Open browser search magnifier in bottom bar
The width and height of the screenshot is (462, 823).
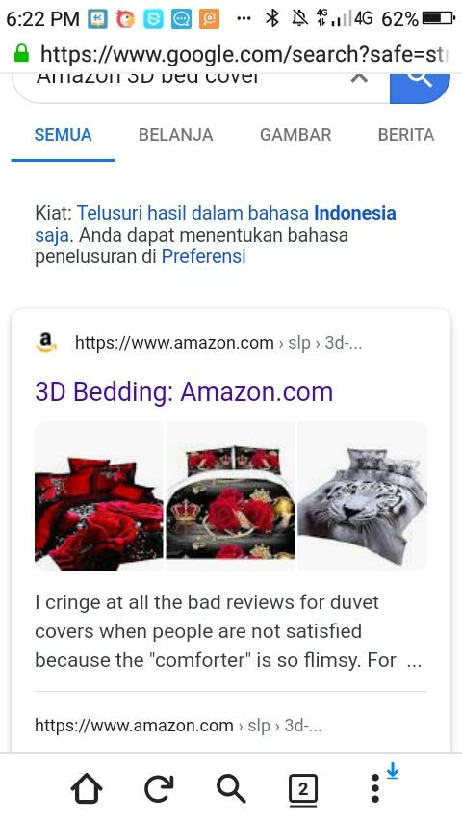231,789
